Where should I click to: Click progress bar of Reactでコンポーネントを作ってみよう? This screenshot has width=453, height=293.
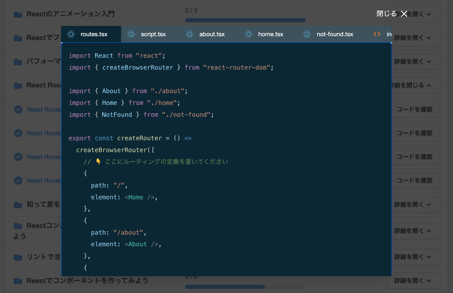coord(245,287)
